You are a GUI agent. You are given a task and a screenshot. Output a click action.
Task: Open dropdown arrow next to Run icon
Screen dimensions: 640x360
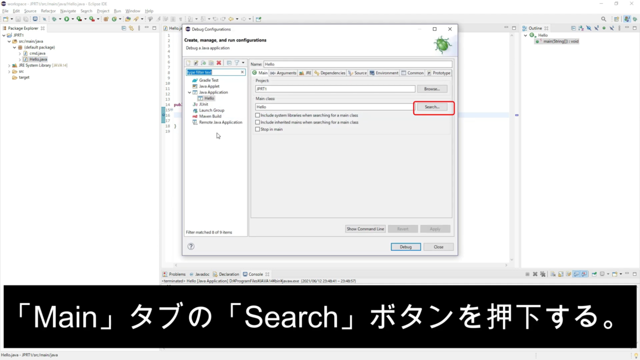click(73, 19)
